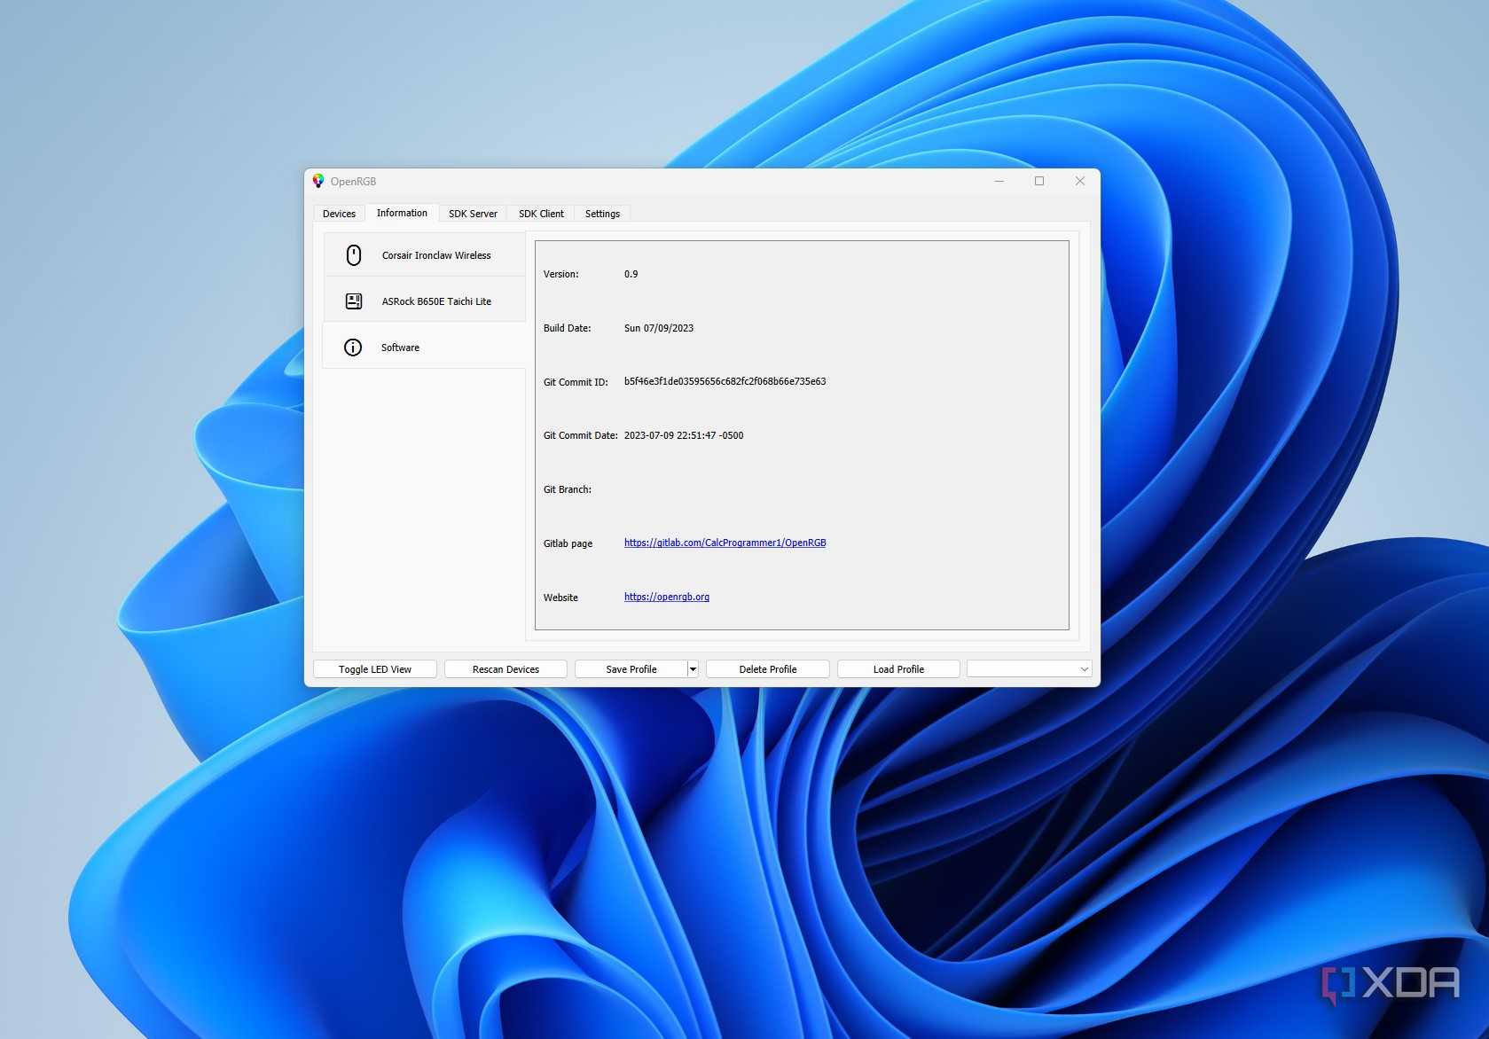Select the Information tab
The height and width of the screenshot is (1039, 1489).
pyautogui.click(x=402, y=213)
